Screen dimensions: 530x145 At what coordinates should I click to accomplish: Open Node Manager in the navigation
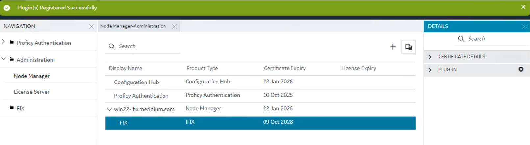coord(32,76)
